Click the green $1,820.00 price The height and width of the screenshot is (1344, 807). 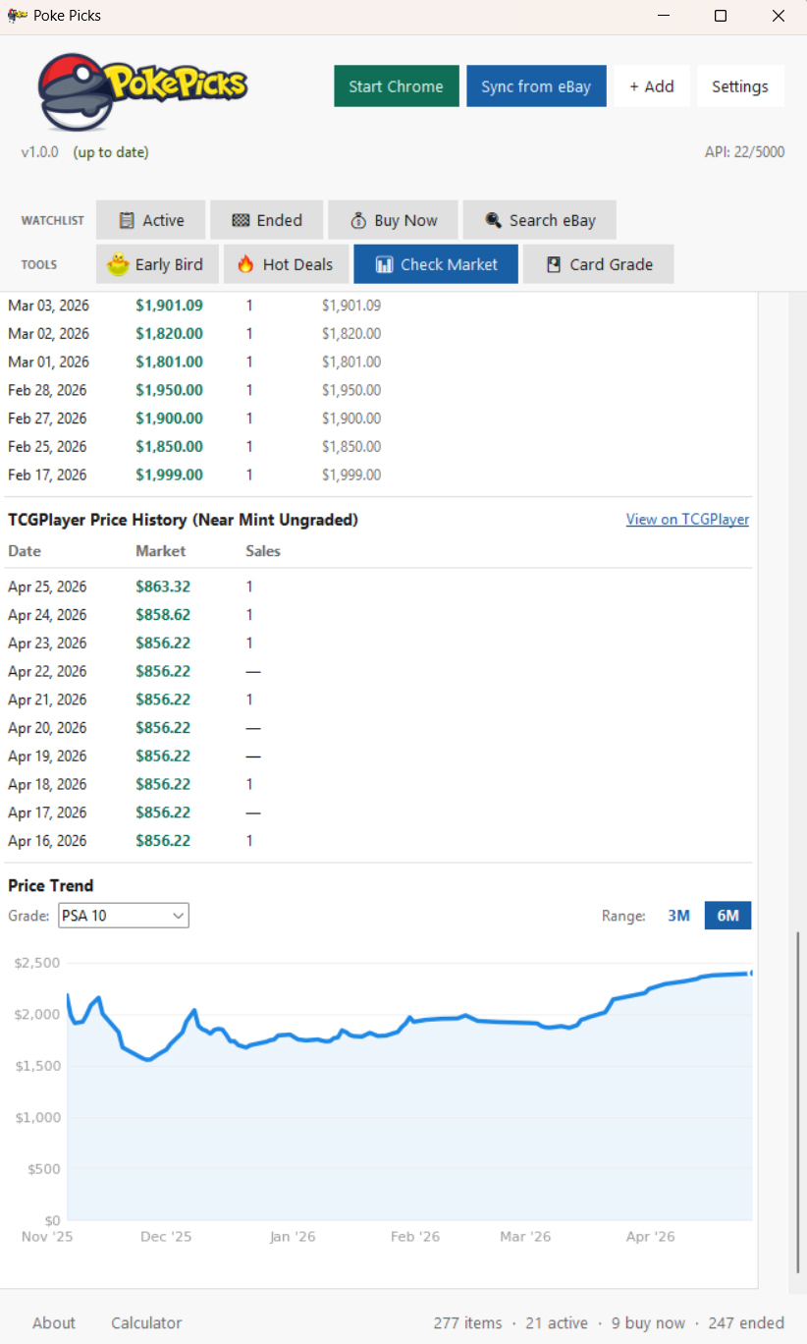click(x=169, y=334)
